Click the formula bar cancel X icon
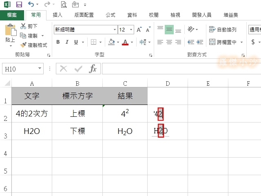 click(x=64, y=69)
